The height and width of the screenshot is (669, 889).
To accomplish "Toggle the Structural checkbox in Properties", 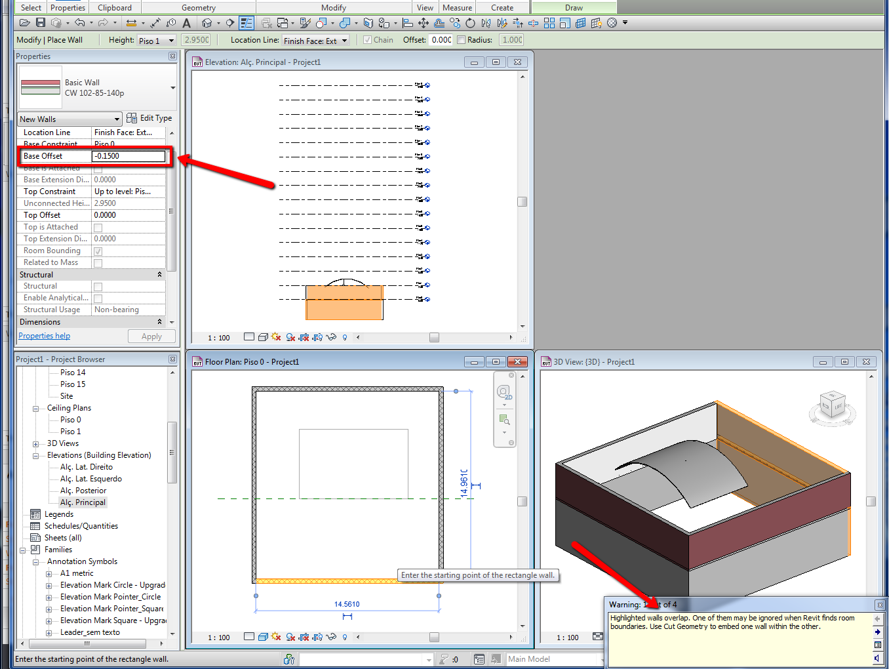I will (98, 287).
